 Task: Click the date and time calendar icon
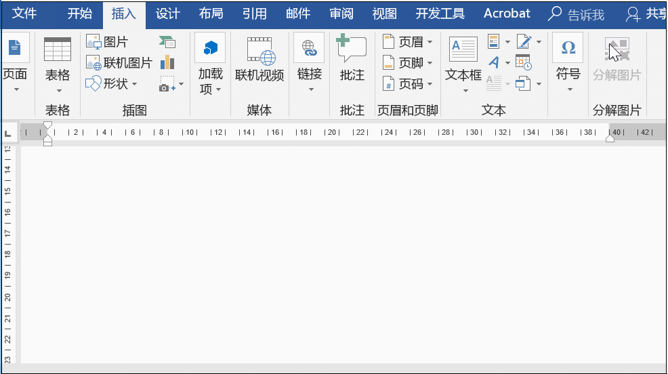[523, 62]
